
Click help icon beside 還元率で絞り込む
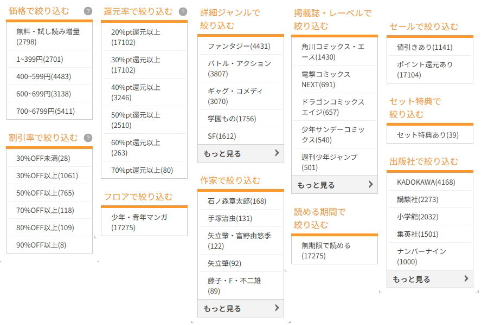183,11
